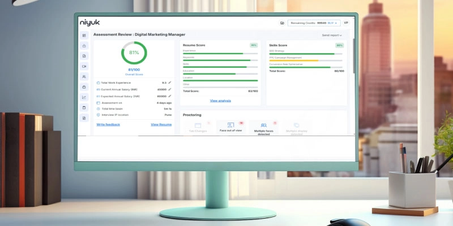Click the red badge on Face out of view
The image size is (453, 226).
pos(241,123)
